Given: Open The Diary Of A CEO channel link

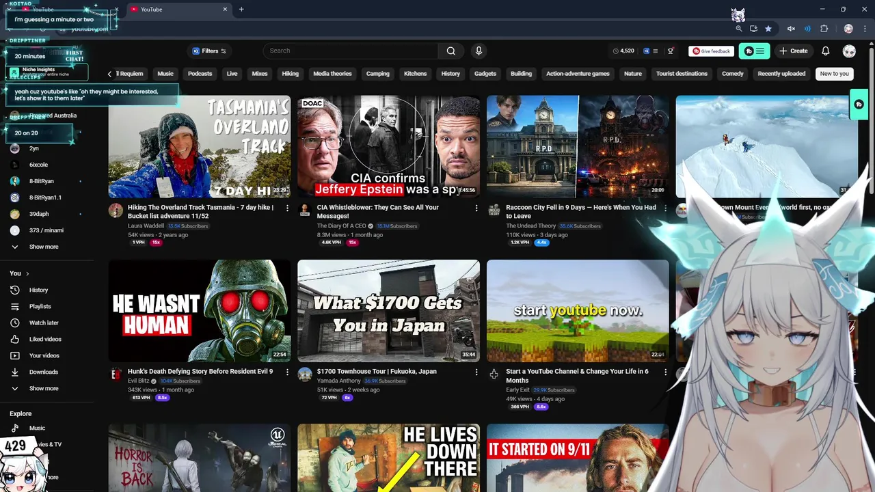Looking at the screenshot, I should tap(341, 226).
